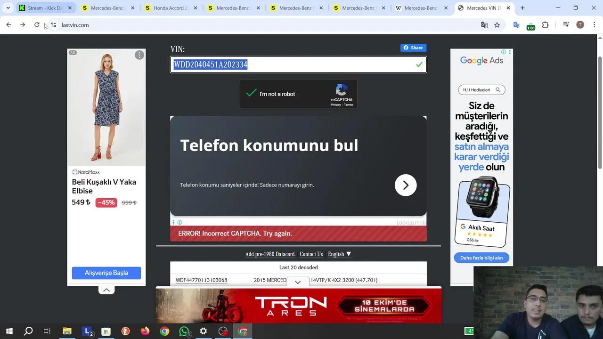Screen dimensions: 603x339
Task: Open reCAPTCHA Terms link
Action: coord(348,105)
